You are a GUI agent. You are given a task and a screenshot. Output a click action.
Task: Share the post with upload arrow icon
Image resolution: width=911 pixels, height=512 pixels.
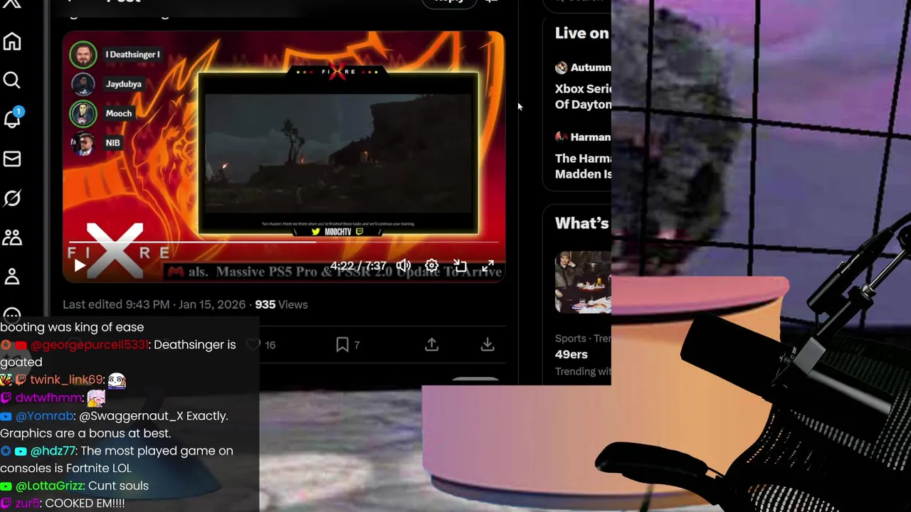(x=431, y=345)
